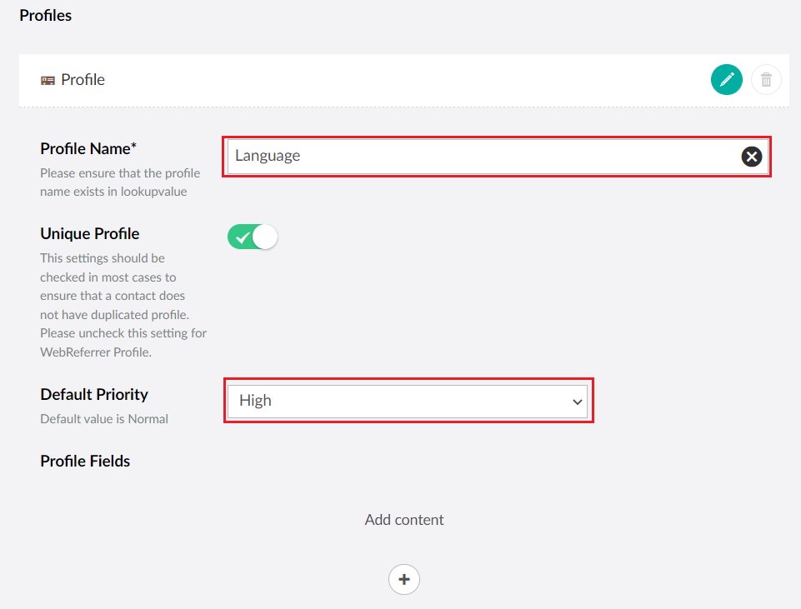The image size is (801, 609).
Task: Click the Profiles page heading
Action: pos(45,15)
